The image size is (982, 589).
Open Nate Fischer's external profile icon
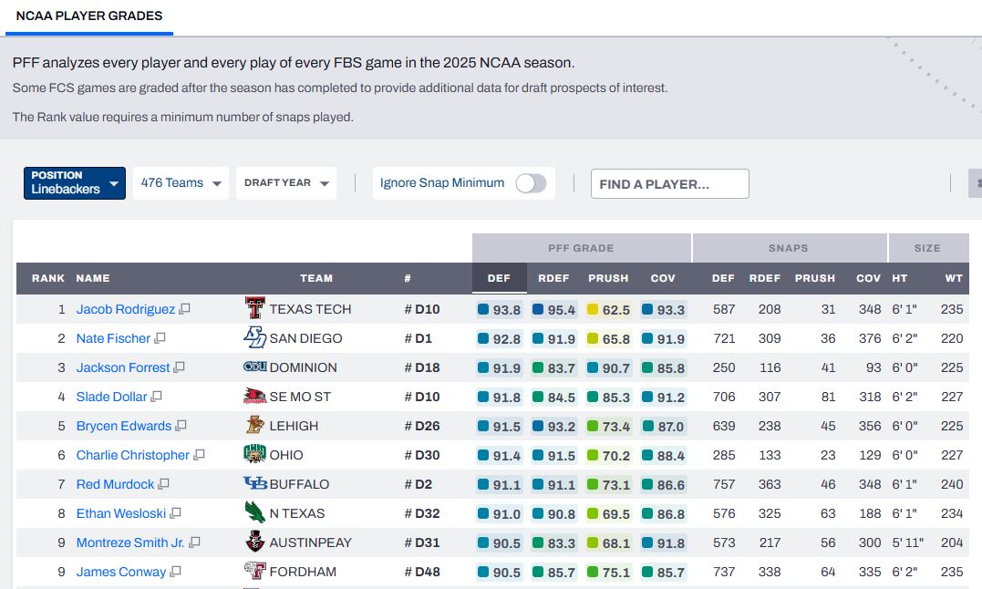(x=160, y=338)
